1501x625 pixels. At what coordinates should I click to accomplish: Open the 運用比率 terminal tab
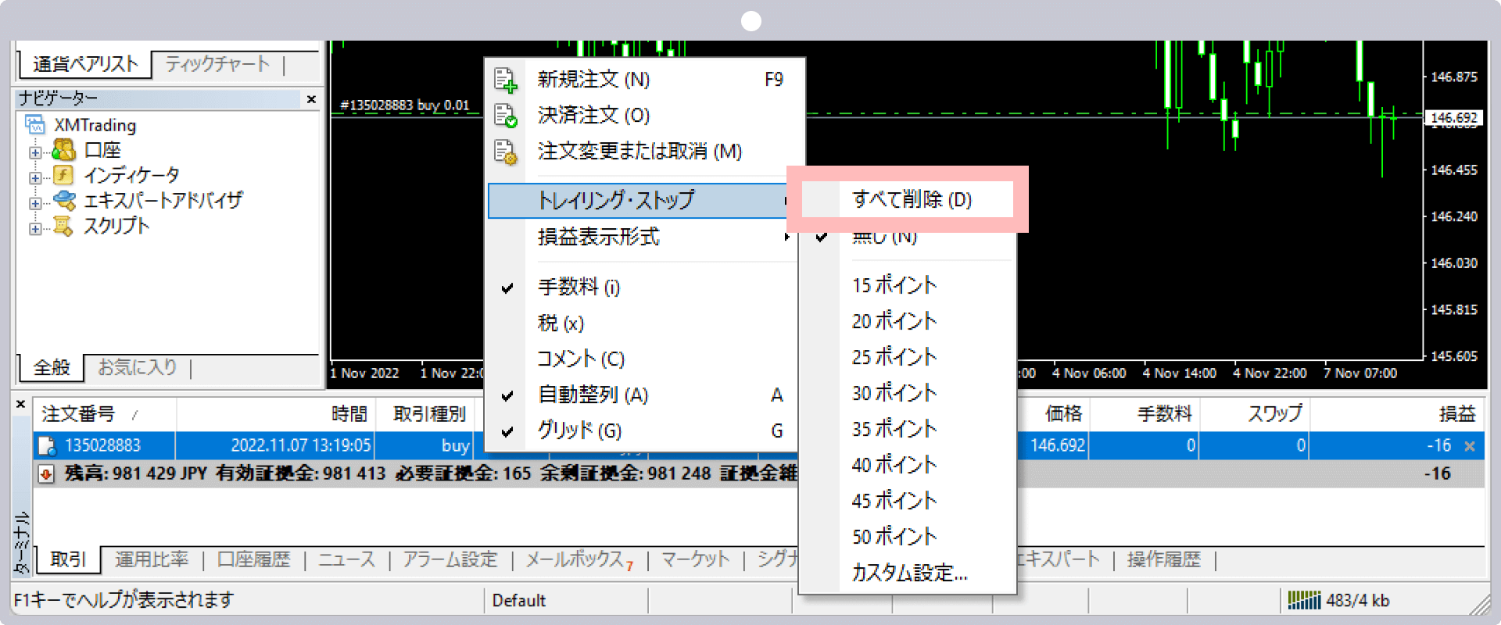[x=152, y=559]
